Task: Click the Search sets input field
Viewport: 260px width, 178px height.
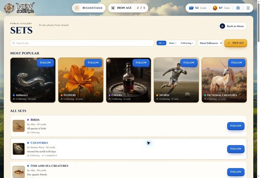Action: point(82,43)
